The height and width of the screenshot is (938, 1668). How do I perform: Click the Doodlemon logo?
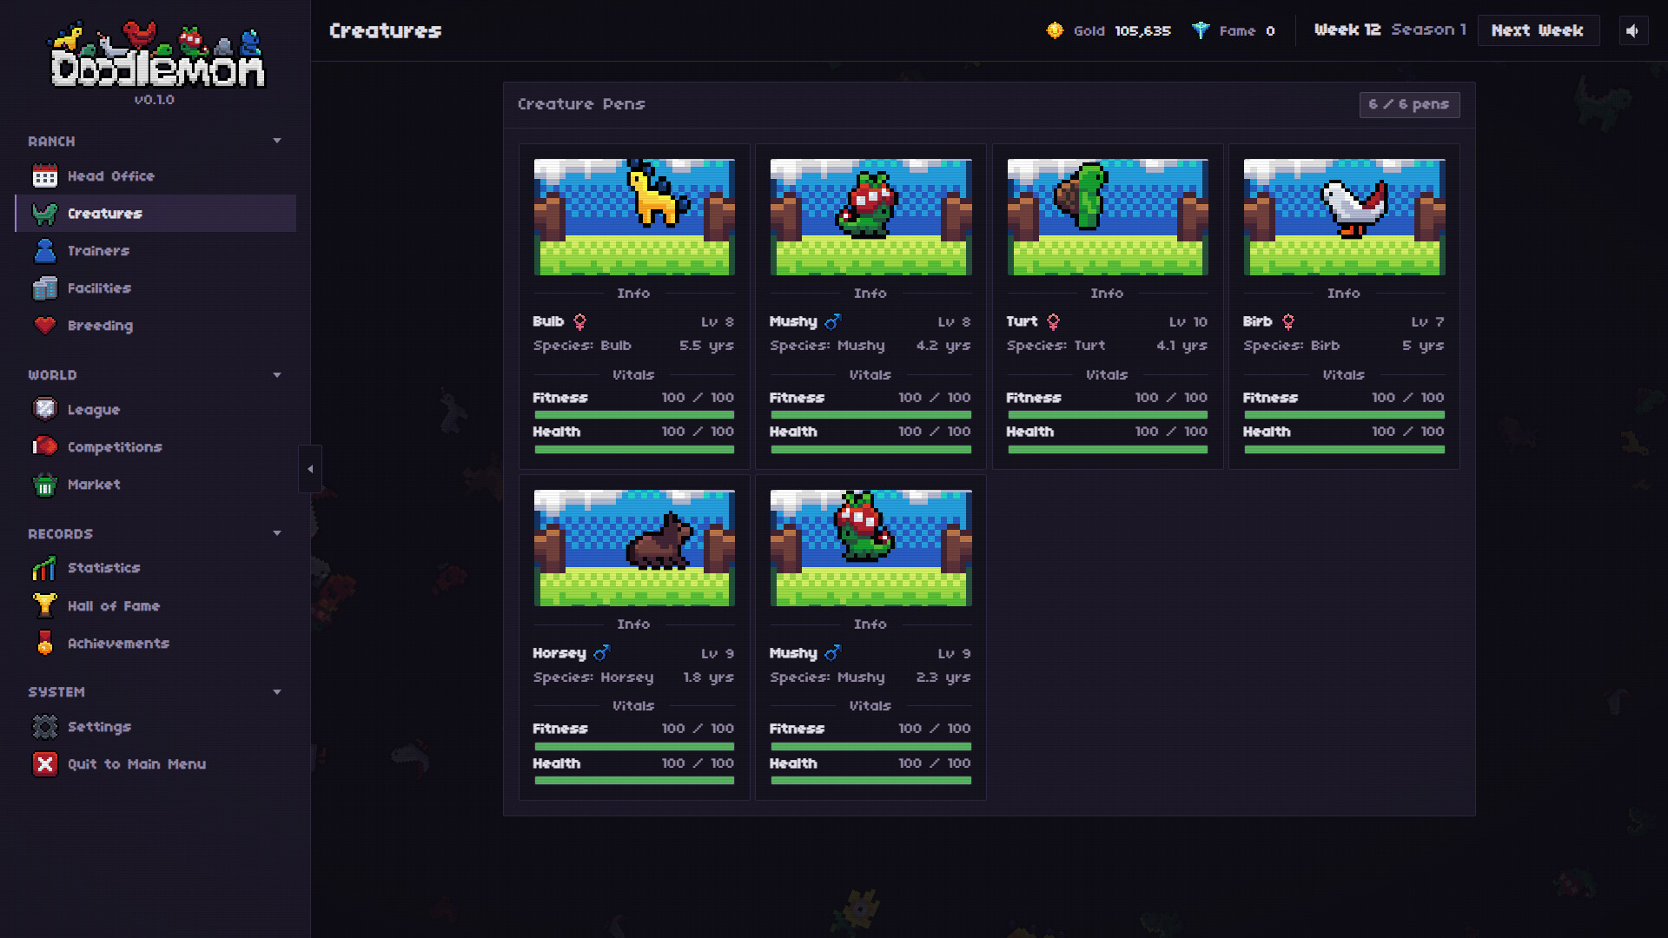pos(156,54)
